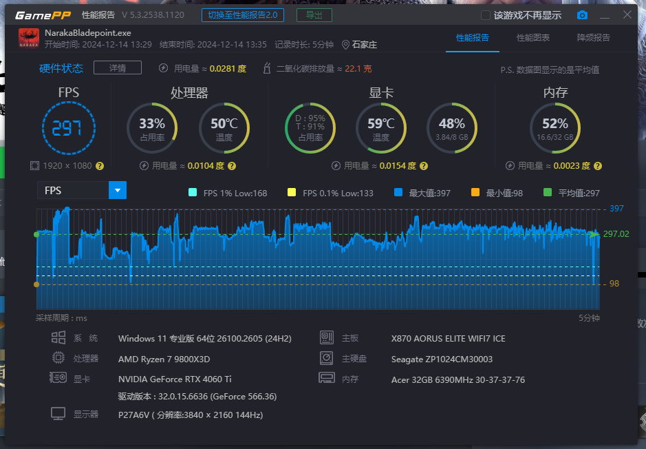Click the RAM icon beside 内存 info
Image resolution: width=646 pixels, height=449 pixels.
327,377
